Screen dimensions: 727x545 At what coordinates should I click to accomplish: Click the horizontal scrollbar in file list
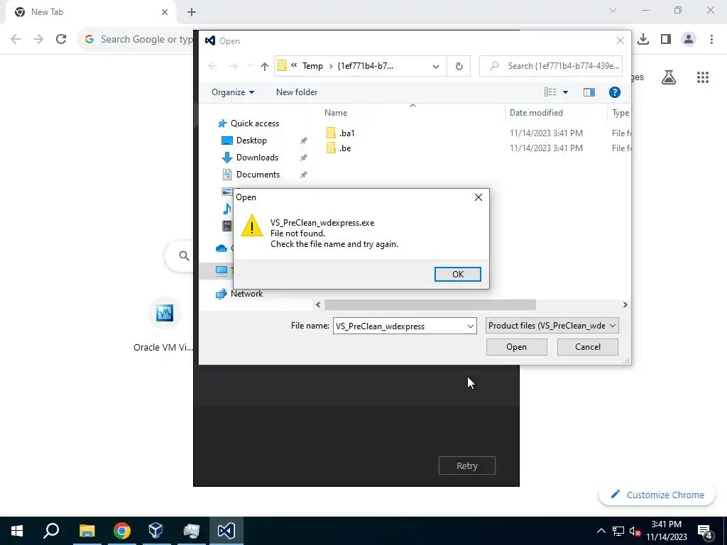430,305
